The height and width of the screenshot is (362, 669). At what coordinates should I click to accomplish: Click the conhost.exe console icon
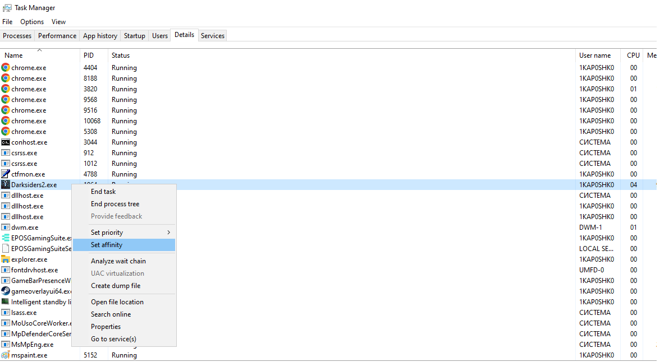tap(6, 142)
